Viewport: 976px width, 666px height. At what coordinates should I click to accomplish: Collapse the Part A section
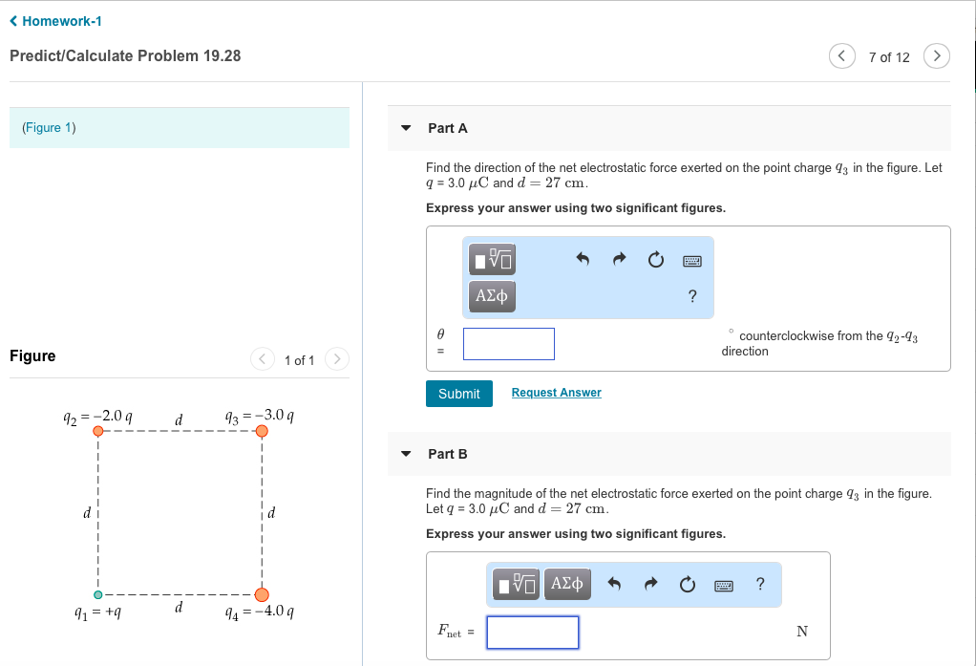click(x=405, y=128)
